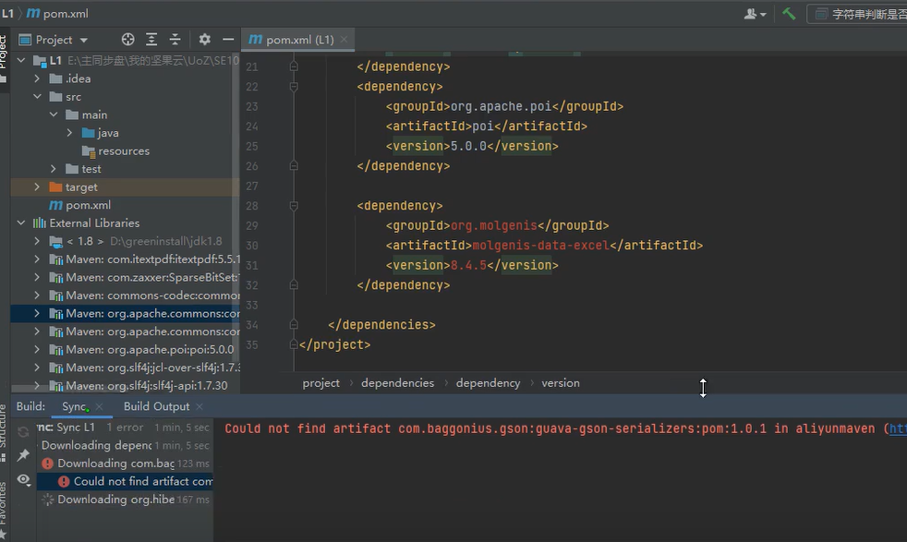Screen dimensions: 907x542
Task: Open Project panel settings gear
Action: (205, 40)
